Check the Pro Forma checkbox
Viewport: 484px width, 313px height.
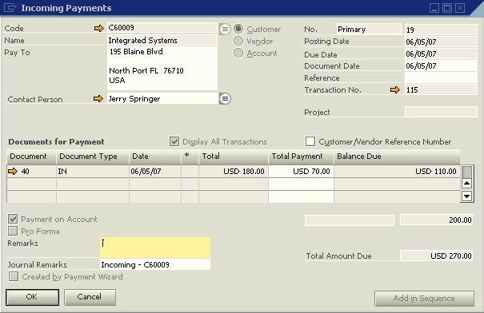coord(13,231)
